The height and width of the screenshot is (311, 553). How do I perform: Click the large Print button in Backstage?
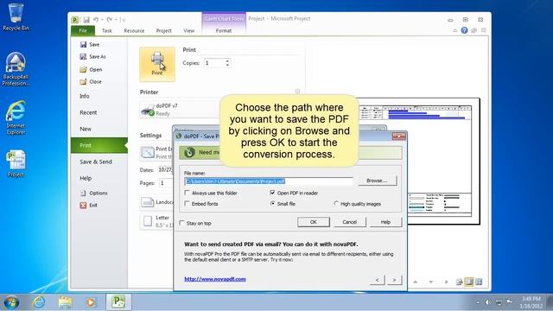tap(157, 64)
